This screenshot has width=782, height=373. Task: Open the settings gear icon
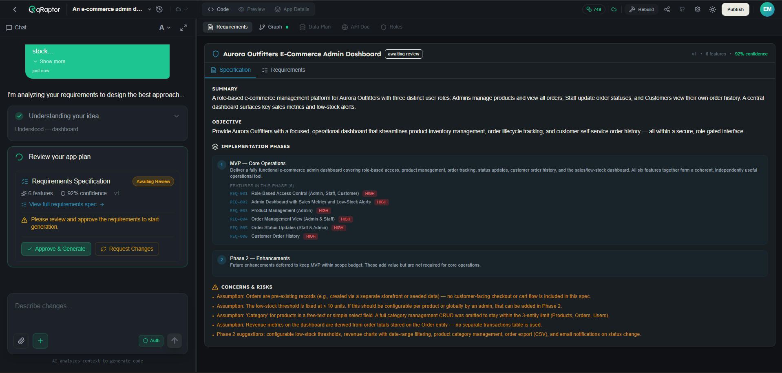[x=698, y=9]
